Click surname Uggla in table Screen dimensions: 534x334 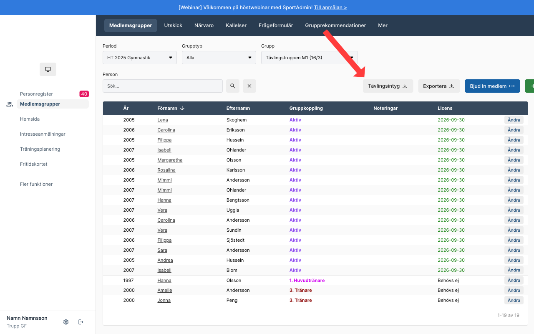coord(233,210)
